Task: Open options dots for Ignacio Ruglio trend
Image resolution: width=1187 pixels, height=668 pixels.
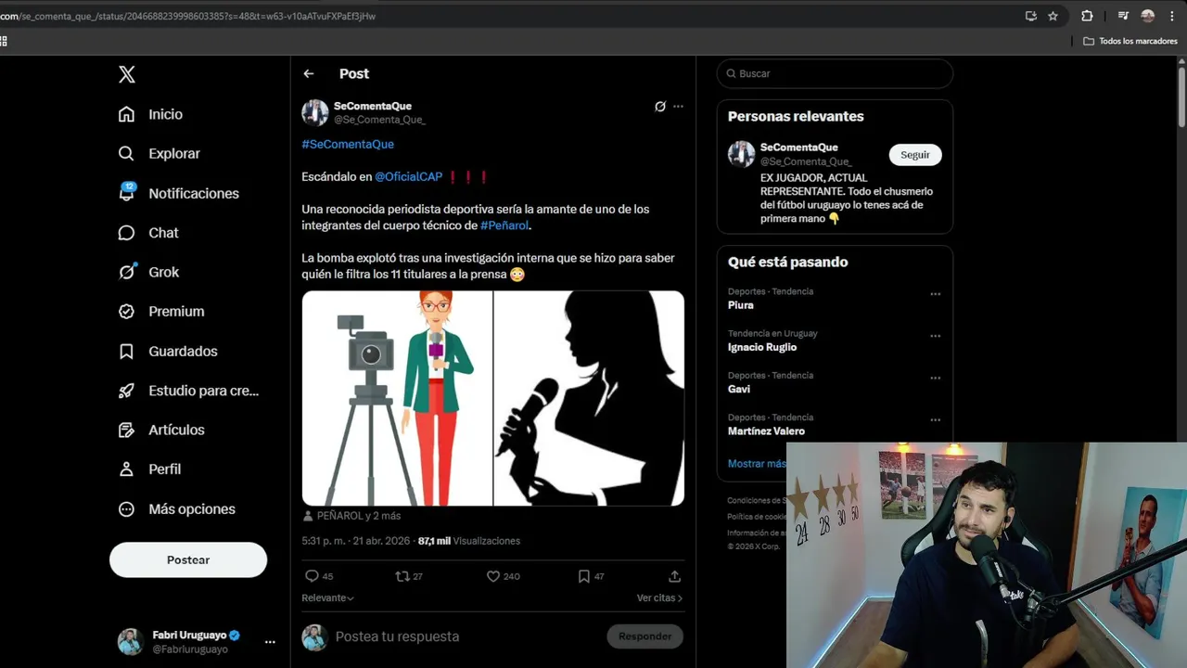Action: point(935,336)
